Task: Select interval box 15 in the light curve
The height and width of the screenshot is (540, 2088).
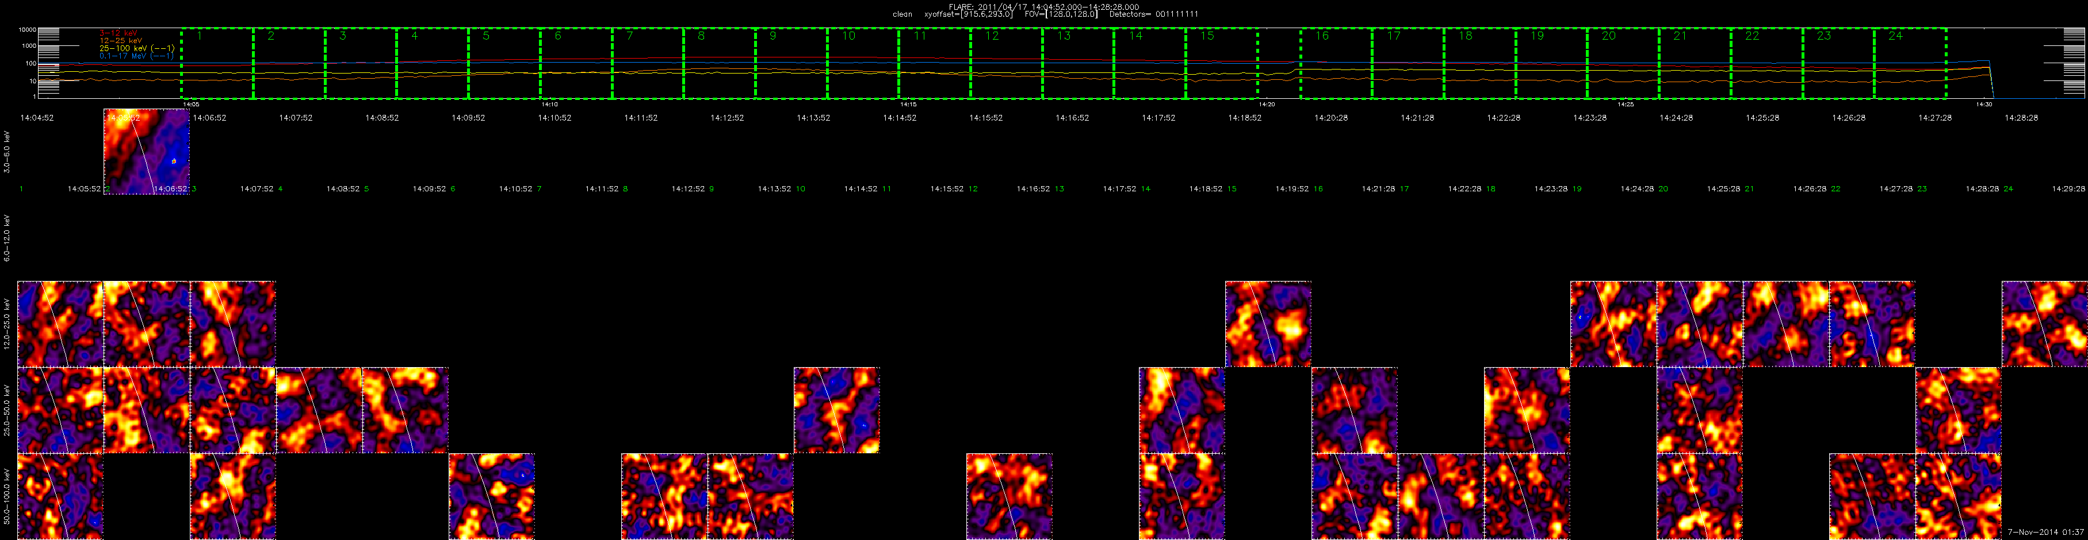Action: pyautogui.click(x=1222, y=64)
